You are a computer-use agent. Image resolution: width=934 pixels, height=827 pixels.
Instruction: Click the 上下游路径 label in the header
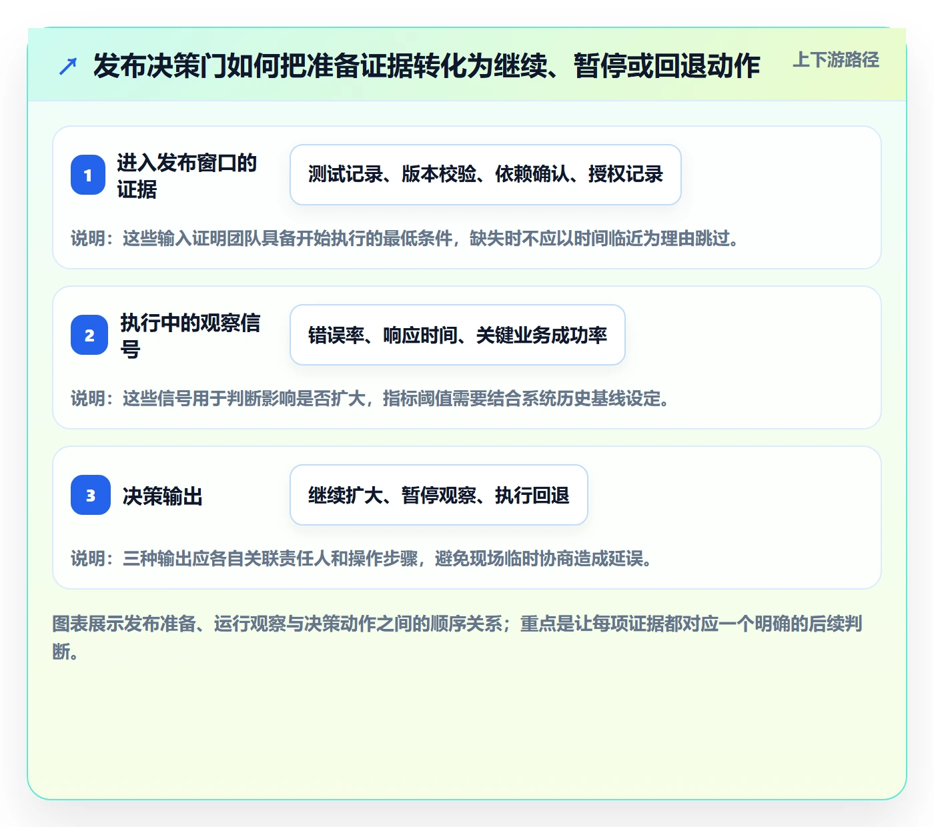[836, 60]
